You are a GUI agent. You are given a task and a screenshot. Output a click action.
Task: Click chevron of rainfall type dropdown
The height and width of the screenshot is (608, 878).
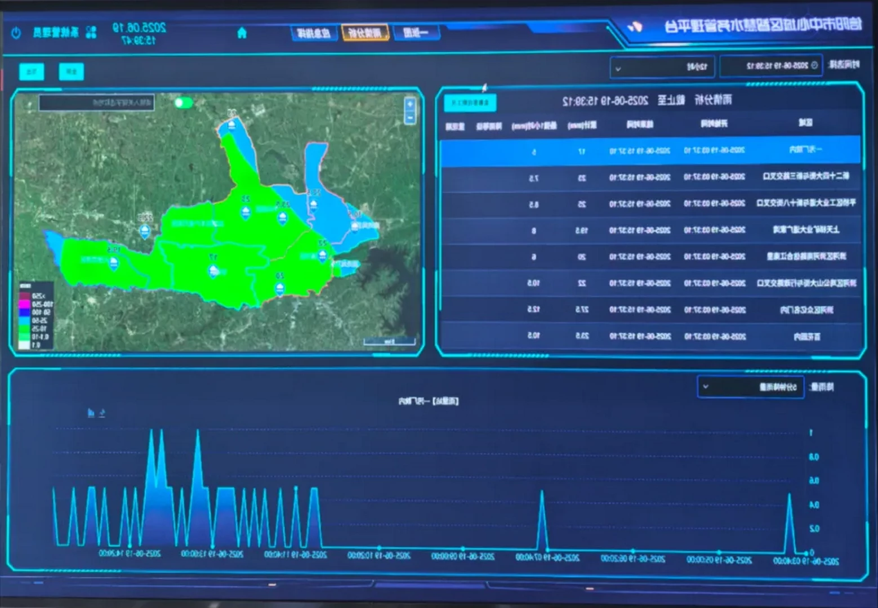[x=706, y=387]
